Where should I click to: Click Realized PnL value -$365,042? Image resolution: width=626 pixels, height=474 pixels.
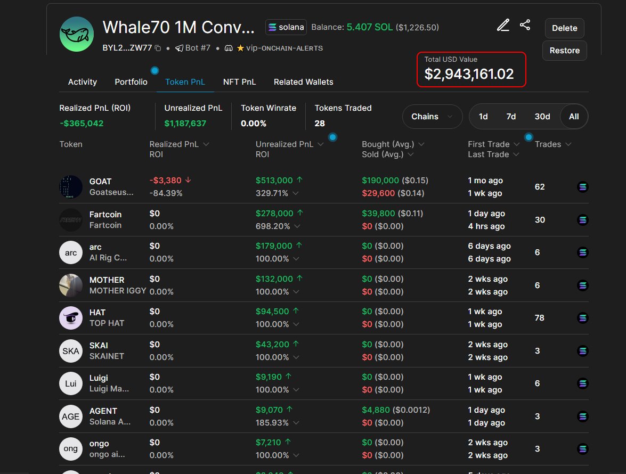pyautogui.click(x=82, y=123)
